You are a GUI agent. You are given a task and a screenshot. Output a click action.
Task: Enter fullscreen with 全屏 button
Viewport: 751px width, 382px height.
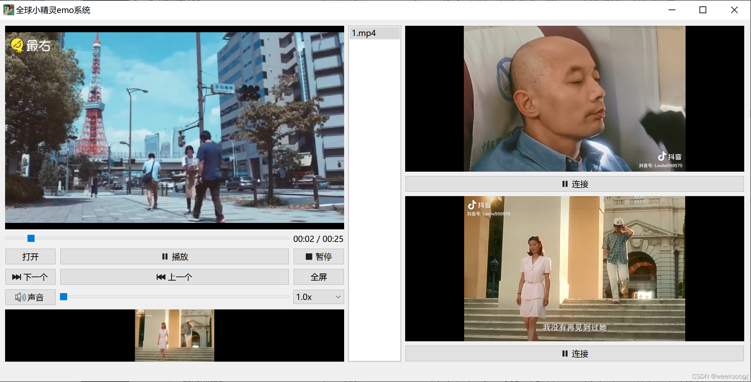tap(319, 277)
